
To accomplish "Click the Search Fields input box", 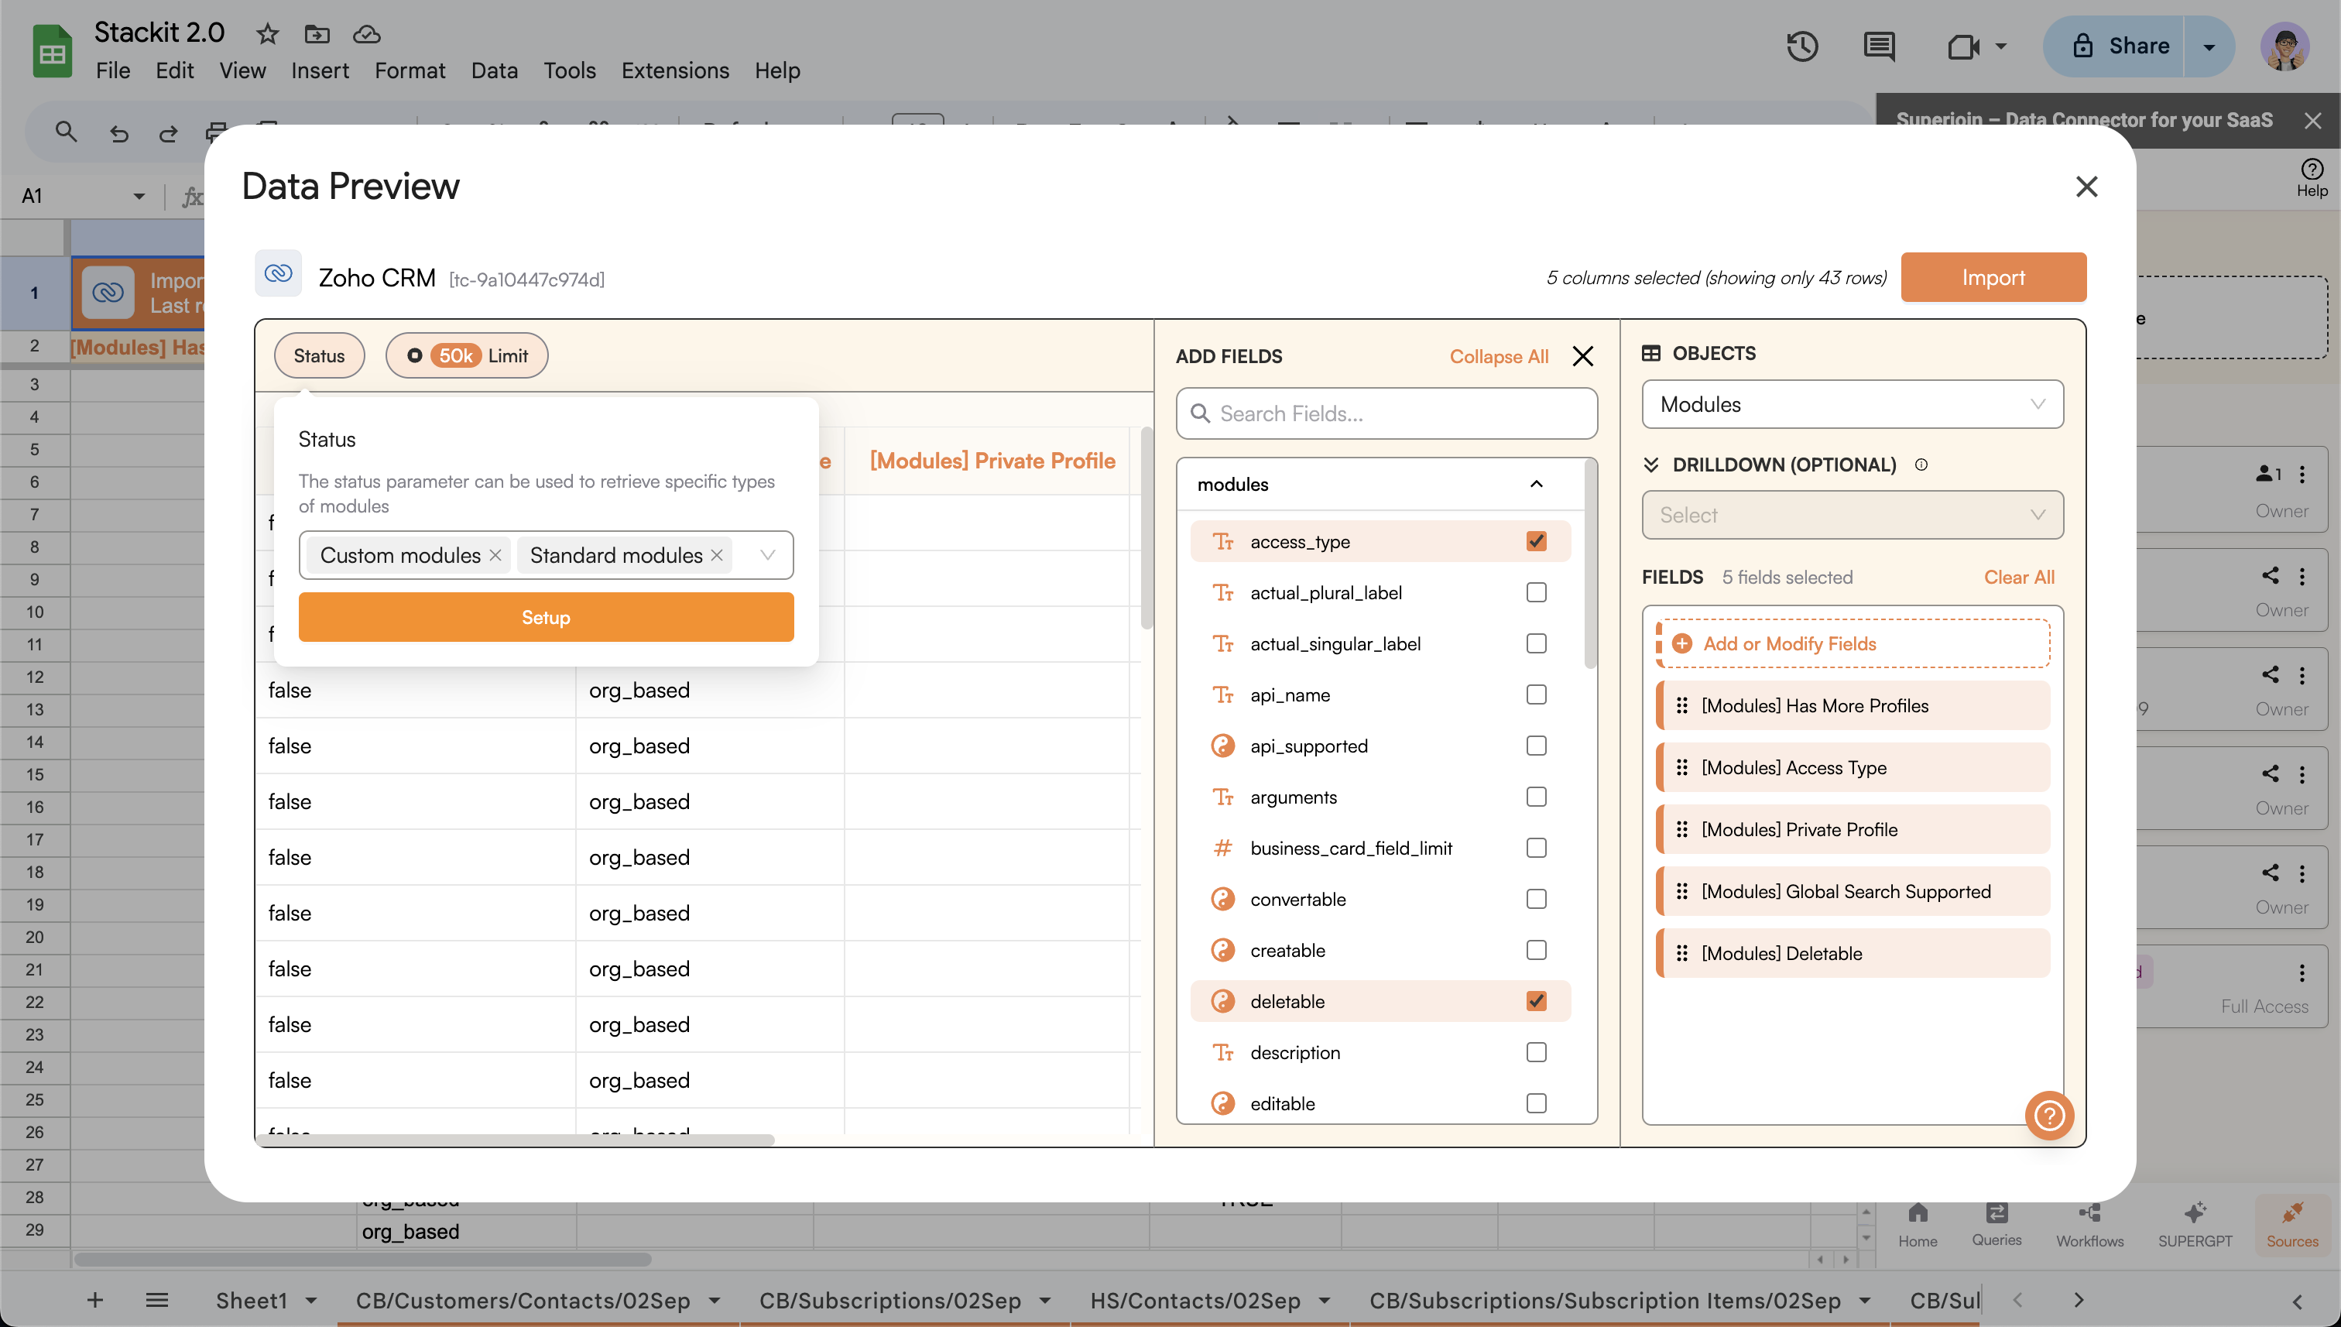I will 1386,413.
